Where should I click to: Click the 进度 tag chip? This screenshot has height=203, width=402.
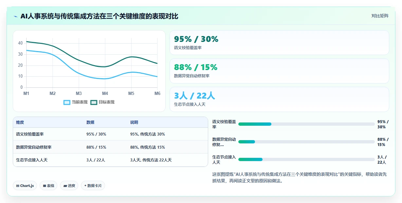[x=69, y=186]
